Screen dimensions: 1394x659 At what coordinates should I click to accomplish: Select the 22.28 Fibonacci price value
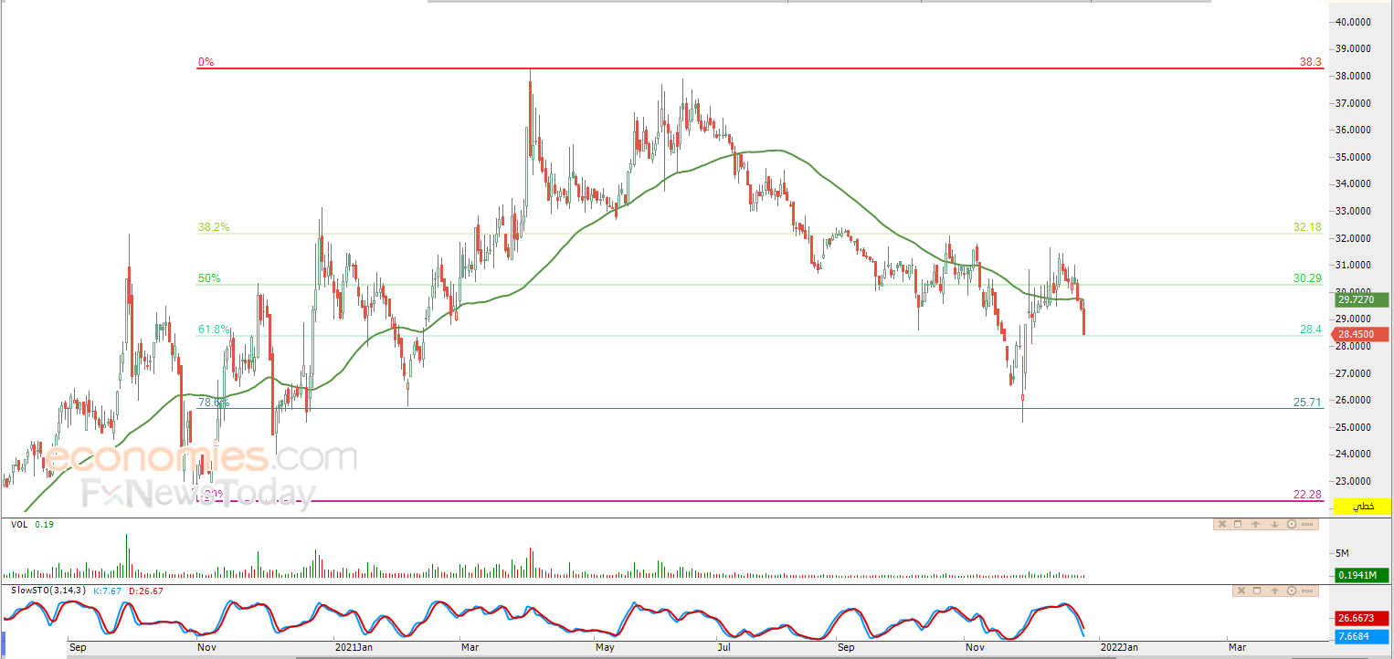(x=1308, y=494)
